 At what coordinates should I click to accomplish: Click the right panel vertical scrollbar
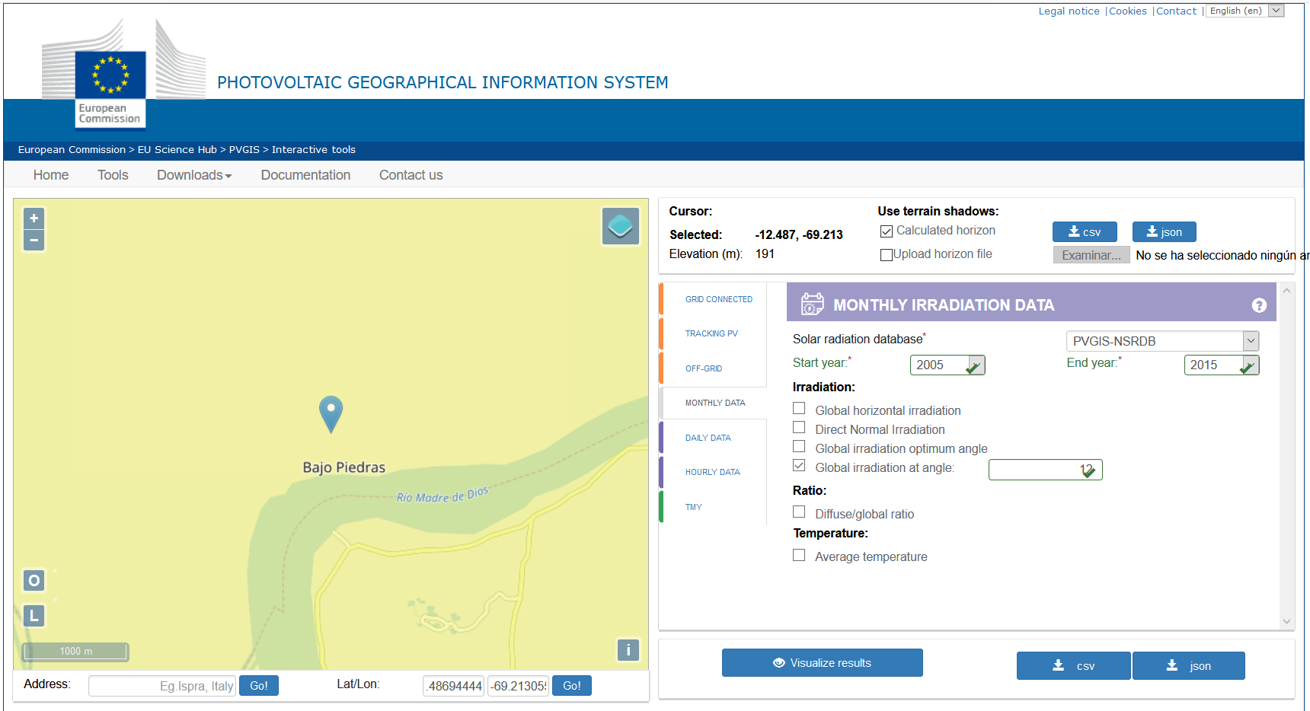point(1287,455)
